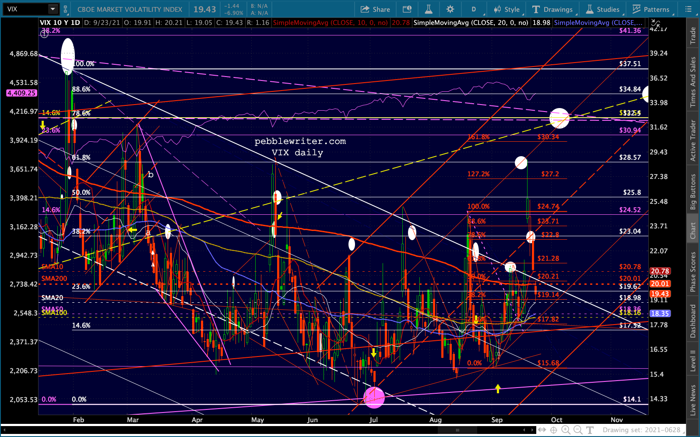Viewport: 700px width, 437px height.
Task: Click the zoom in magnifier icon
Action: point(566,430)
